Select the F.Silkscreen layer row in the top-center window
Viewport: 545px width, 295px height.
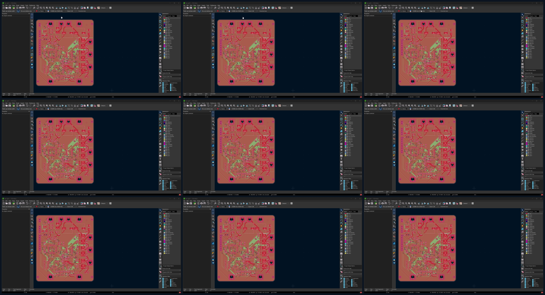click(x=353, y=31)
